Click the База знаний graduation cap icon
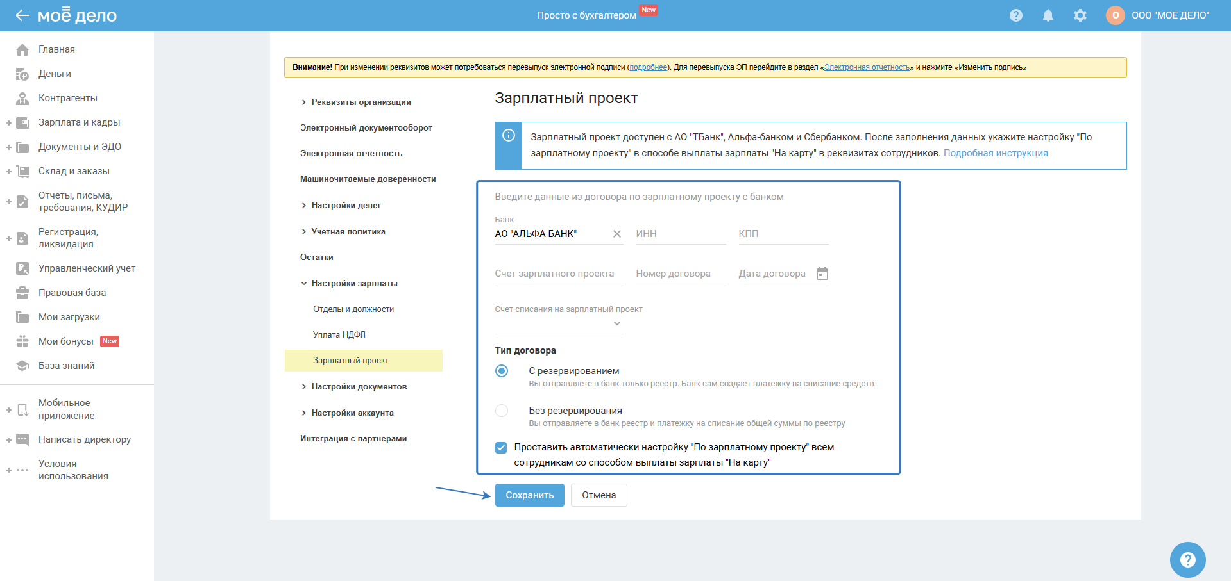This screenshot has height=581, width=1231. [22, 366]
